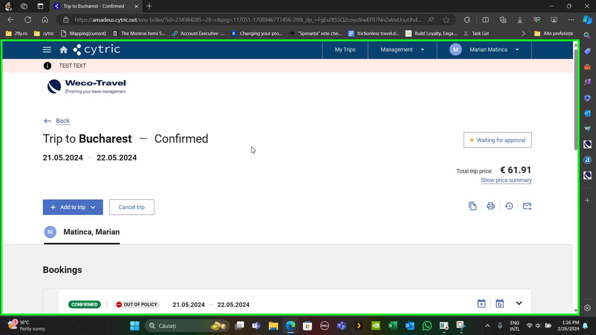Click the Marian Matinca avatar in header

[x=455, y=50]
